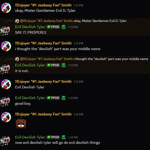Screen dimensions: 150x150
Task: Jump to replied message 'okay, Mister Gentlemen Evil D. Tyler.'
Action: point(100,21)
